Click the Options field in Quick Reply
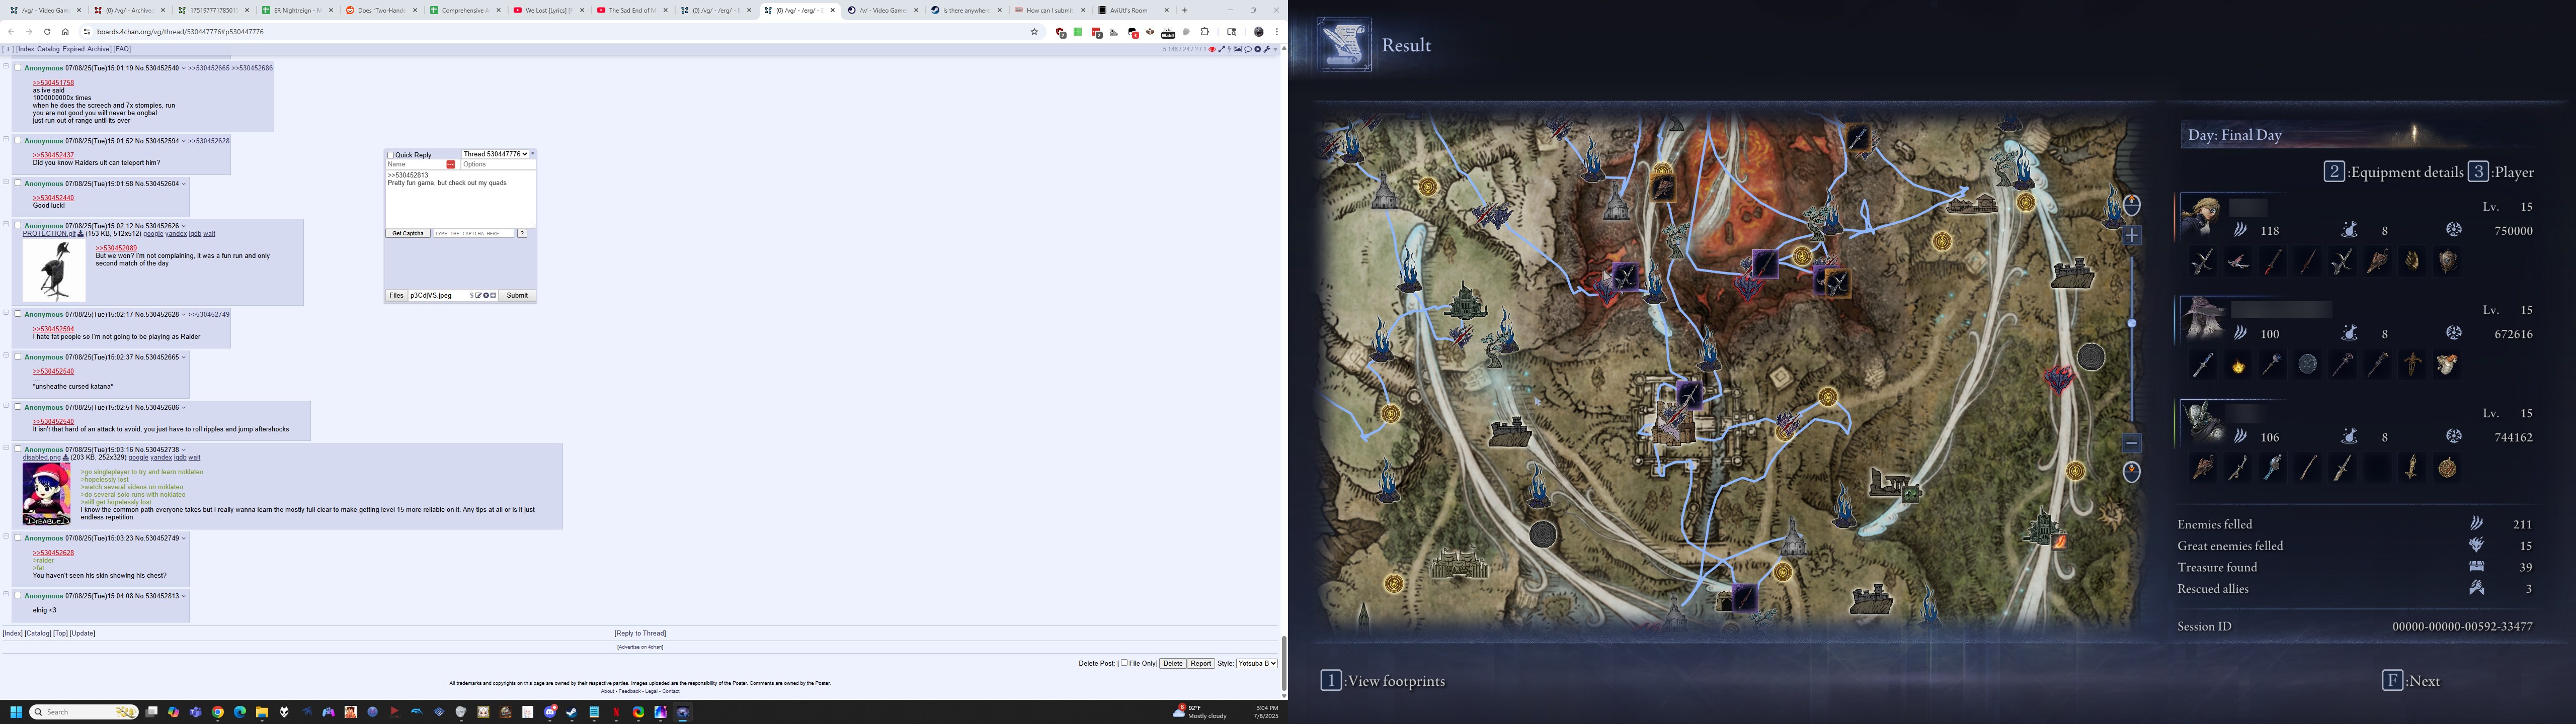The height and width of the screenshot is (724, 2576). coord(498,164)
